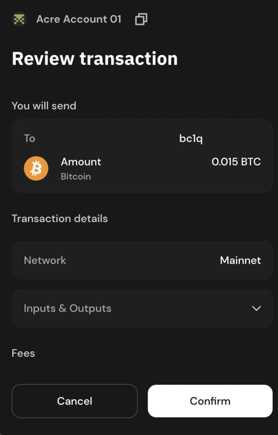Click the 0.015 BTC amount value
Image resolution: width=278 pixels, height=435 pixels.
[236, 162]
